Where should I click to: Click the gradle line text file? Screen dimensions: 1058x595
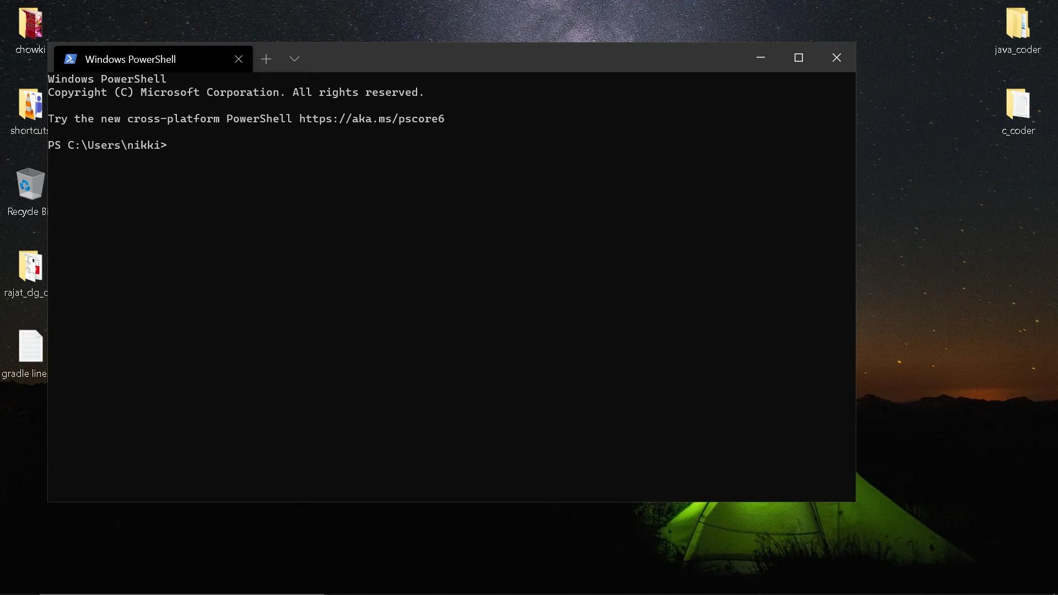pos(30,347)
